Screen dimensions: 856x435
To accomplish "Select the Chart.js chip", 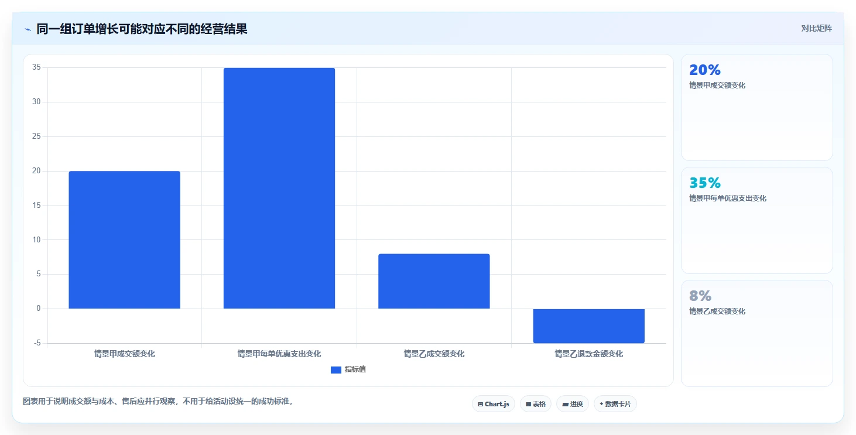I will [x=494, y=404].
